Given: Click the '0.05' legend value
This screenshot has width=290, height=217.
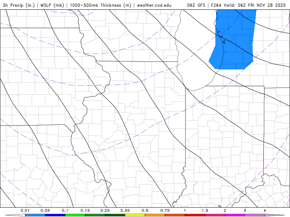Looking at the screenshot, I should click(x=45, y=210).
